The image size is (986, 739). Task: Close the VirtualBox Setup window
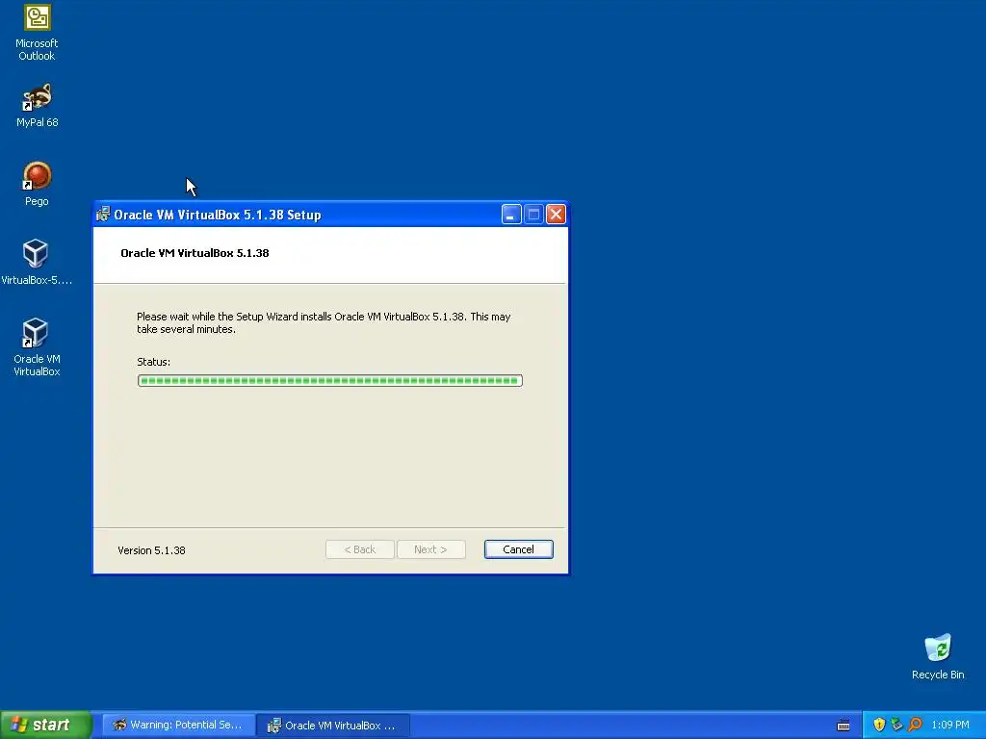tap(556, 215)
